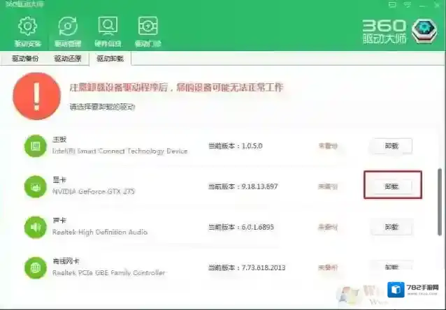Select the 驱动卸载 tab
This screenshot has height=310, width=446.
coord(110,59)
